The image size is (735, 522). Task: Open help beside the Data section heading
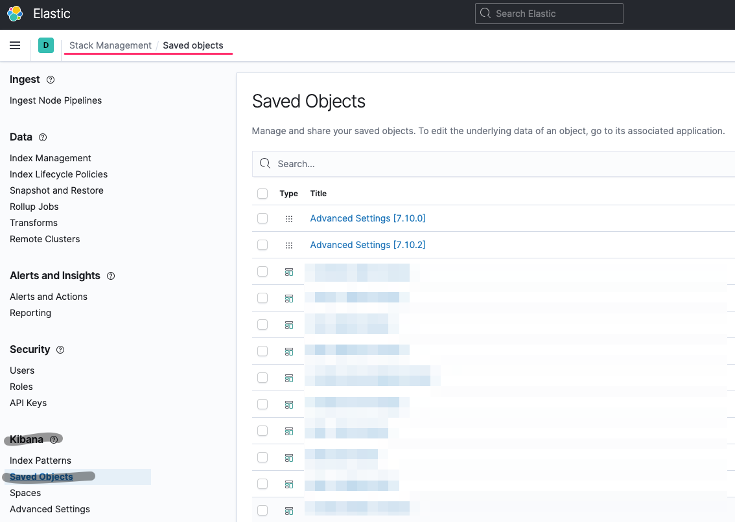click(x=42, y=137)
